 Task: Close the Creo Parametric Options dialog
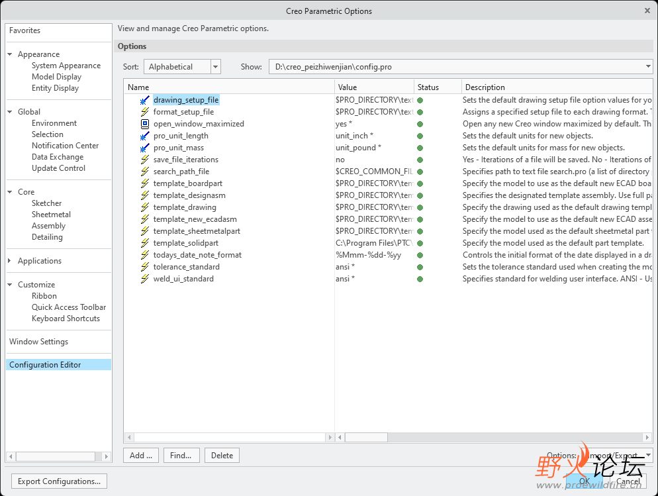pyautogui.click(x=647, y=11)
